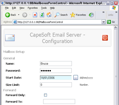The height and width of the screenshot is (105, 119).
Task: Enable the Forward Only checkbox
Action: point(46,95)
